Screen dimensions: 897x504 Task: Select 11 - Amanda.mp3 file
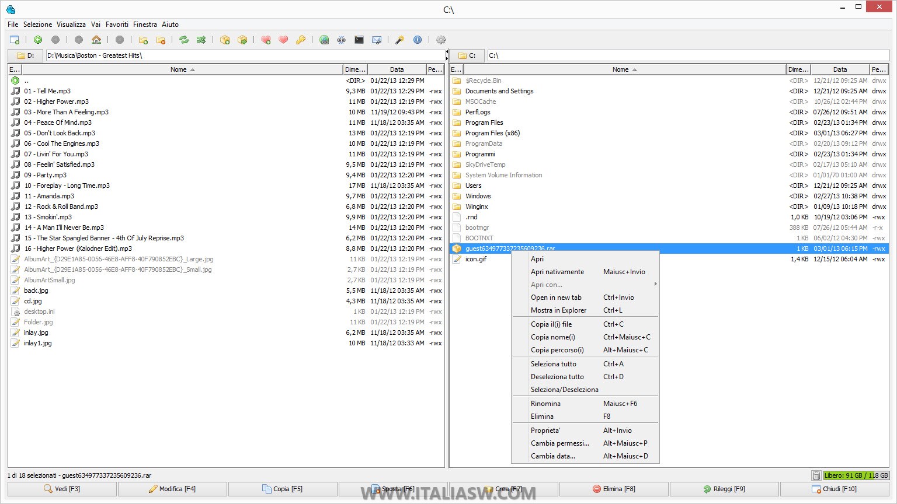(226, 196)
